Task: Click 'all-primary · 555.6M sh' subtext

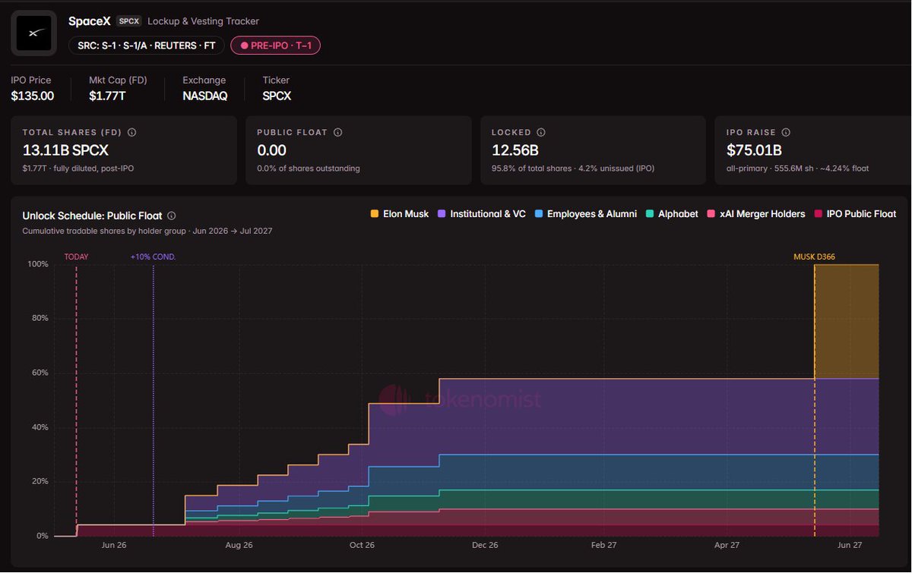Action: 771,168
